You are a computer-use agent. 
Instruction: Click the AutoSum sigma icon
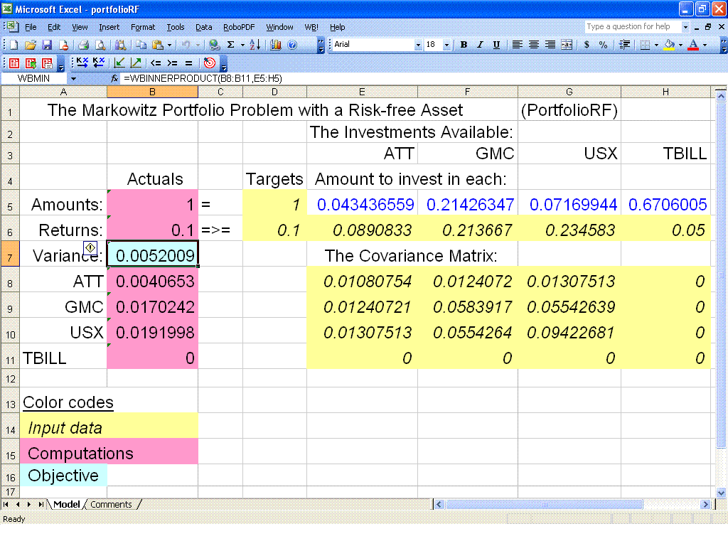pyautogui.click(x=231, y=45)
